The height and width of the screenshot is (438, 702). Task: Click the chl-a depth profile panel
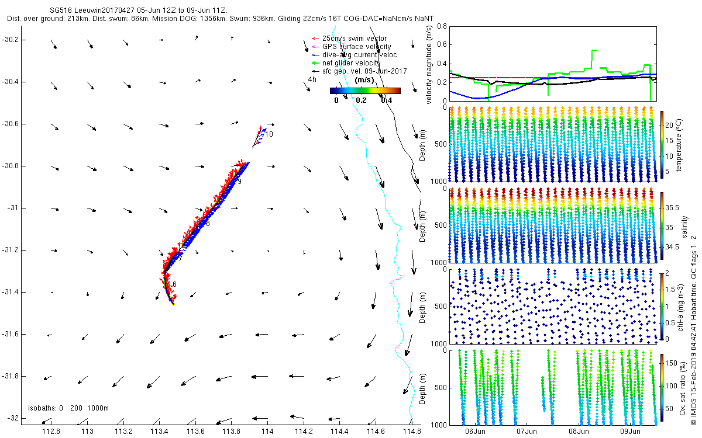553,304
